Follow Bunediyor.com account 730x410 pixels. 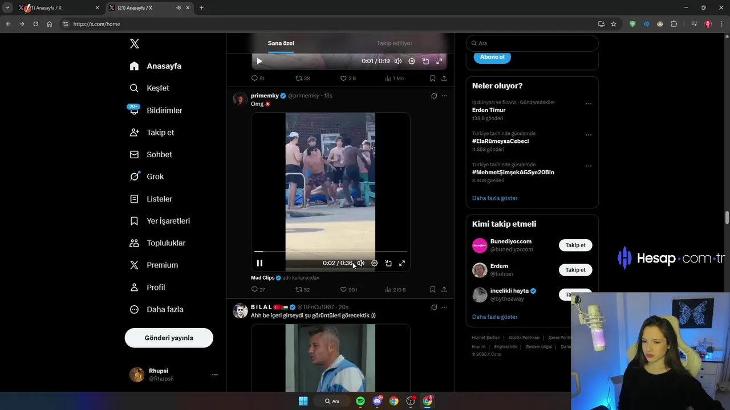click(x=575, y=245)
